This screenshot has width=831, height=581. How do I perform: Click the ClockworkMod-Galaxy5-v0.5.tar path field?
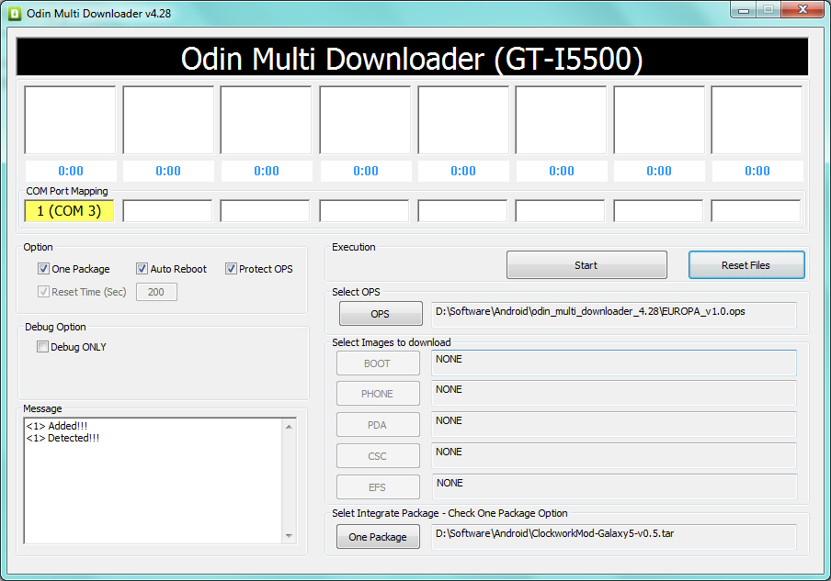tap(614, 537)
